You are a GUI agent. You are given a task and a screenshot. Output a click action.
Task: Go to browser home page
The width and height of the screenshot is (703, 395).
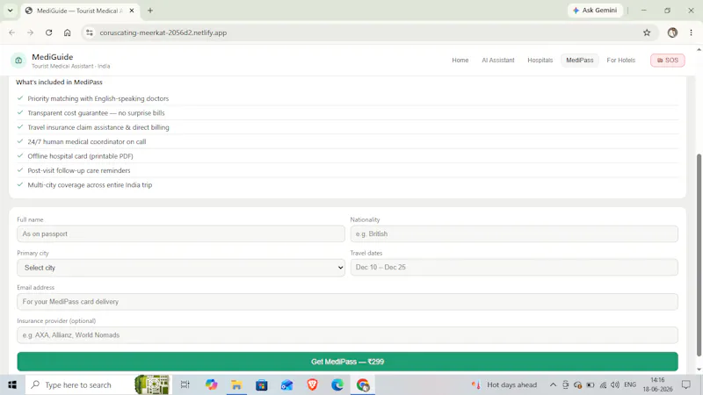tap(68, 32)
